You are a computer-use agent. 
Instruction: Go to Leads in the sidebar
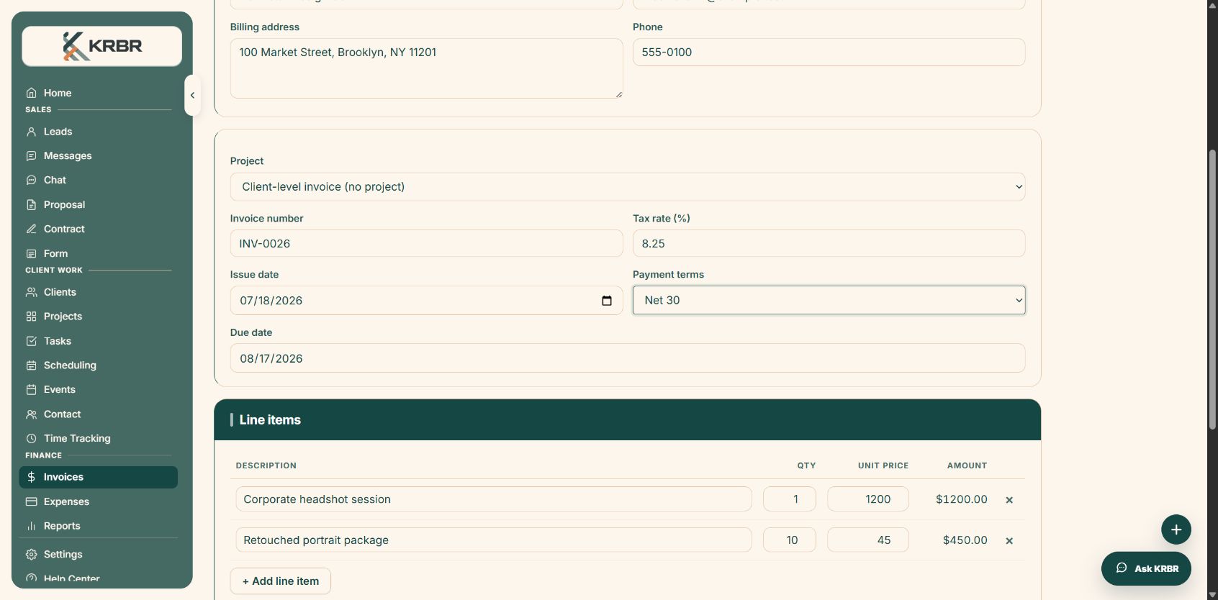[x=99, y=132]
